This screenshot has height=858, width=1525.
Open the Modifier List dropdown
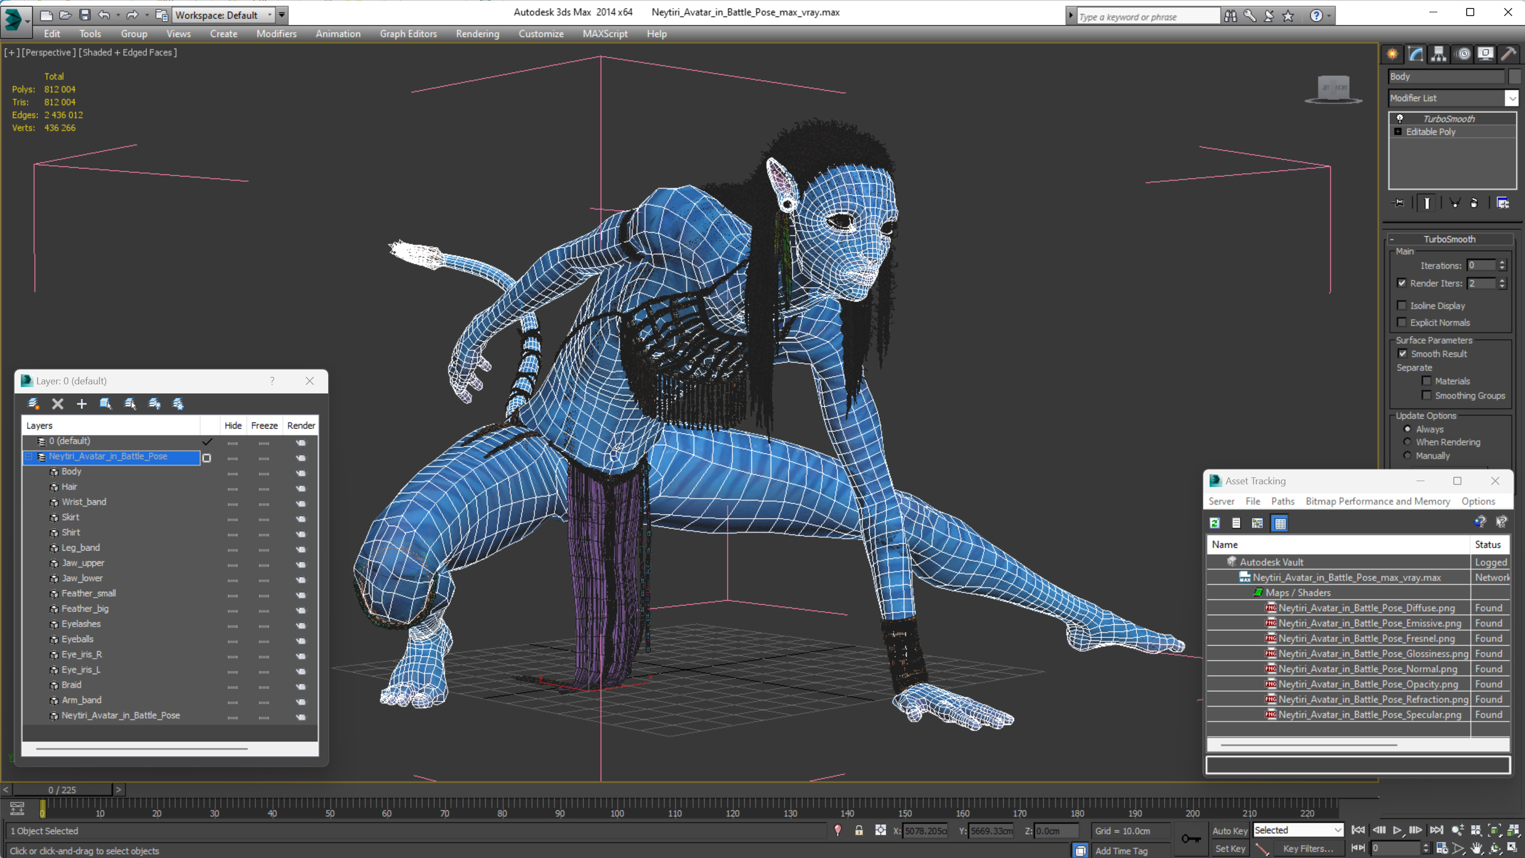coord(1512,98)
